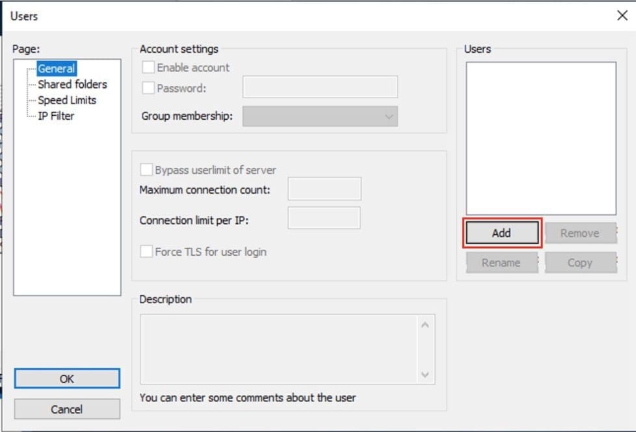Select General page in tree
This screenshot has height=432, width=636.
[x=57, y=68]
